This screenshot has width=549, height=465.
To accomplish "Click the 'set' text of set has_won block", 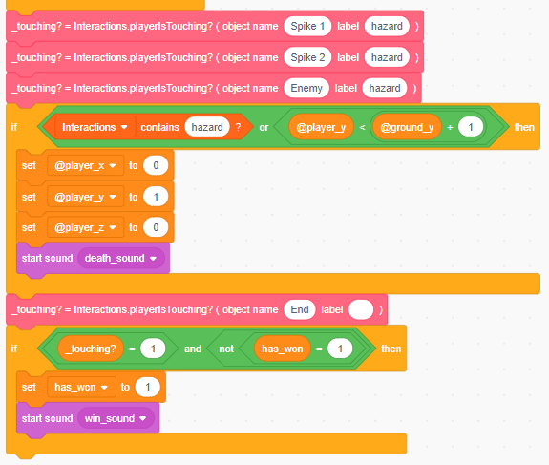I will [29, 387].
